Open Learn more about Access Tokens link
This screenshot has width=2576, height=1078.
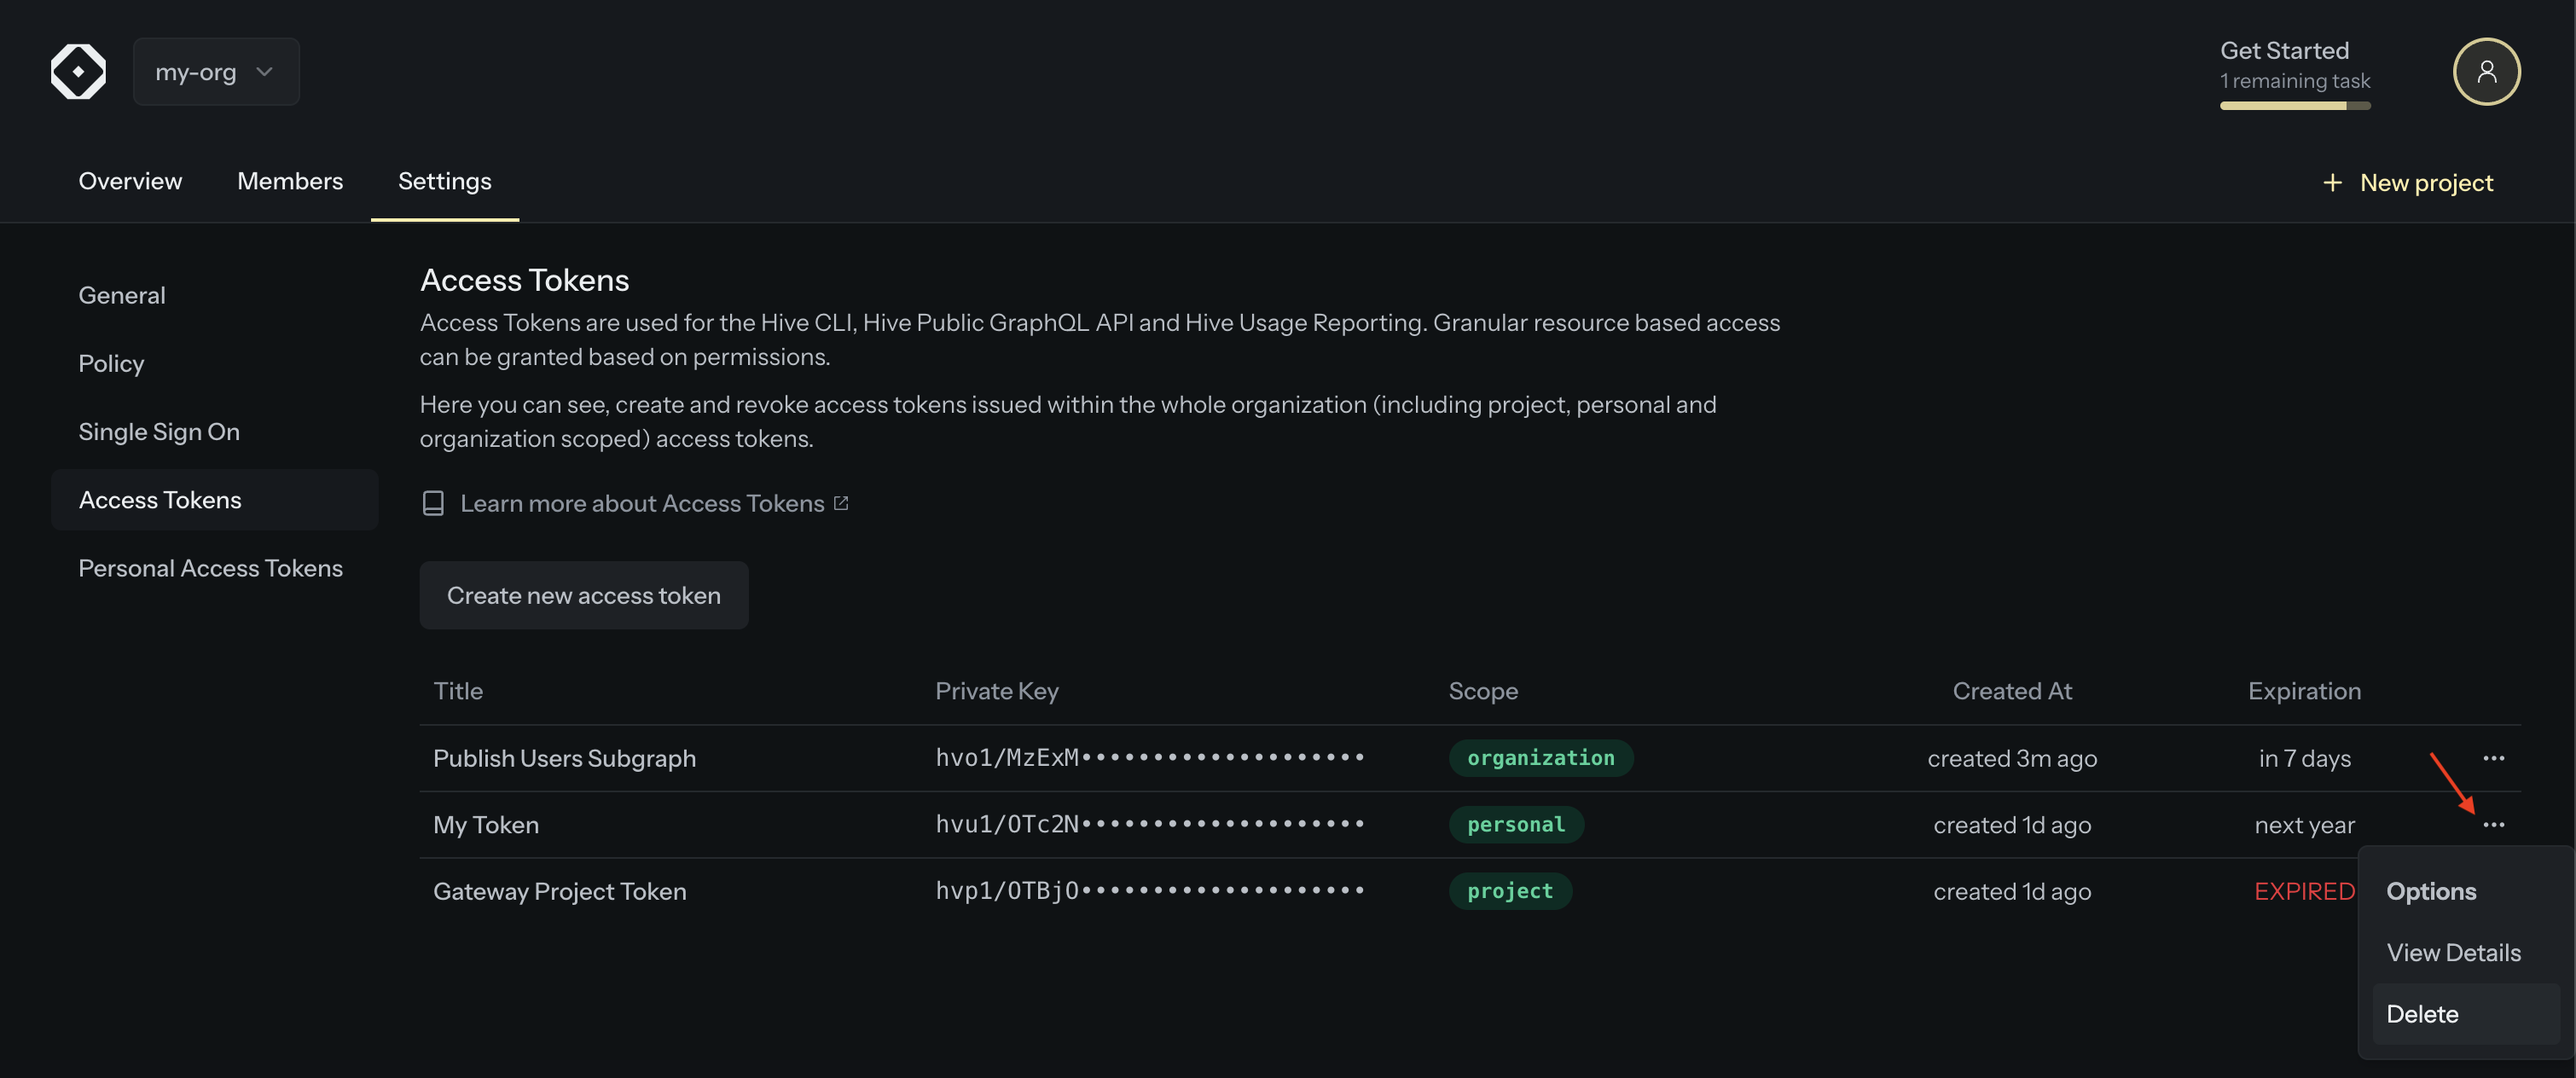(x=642, y=503)
